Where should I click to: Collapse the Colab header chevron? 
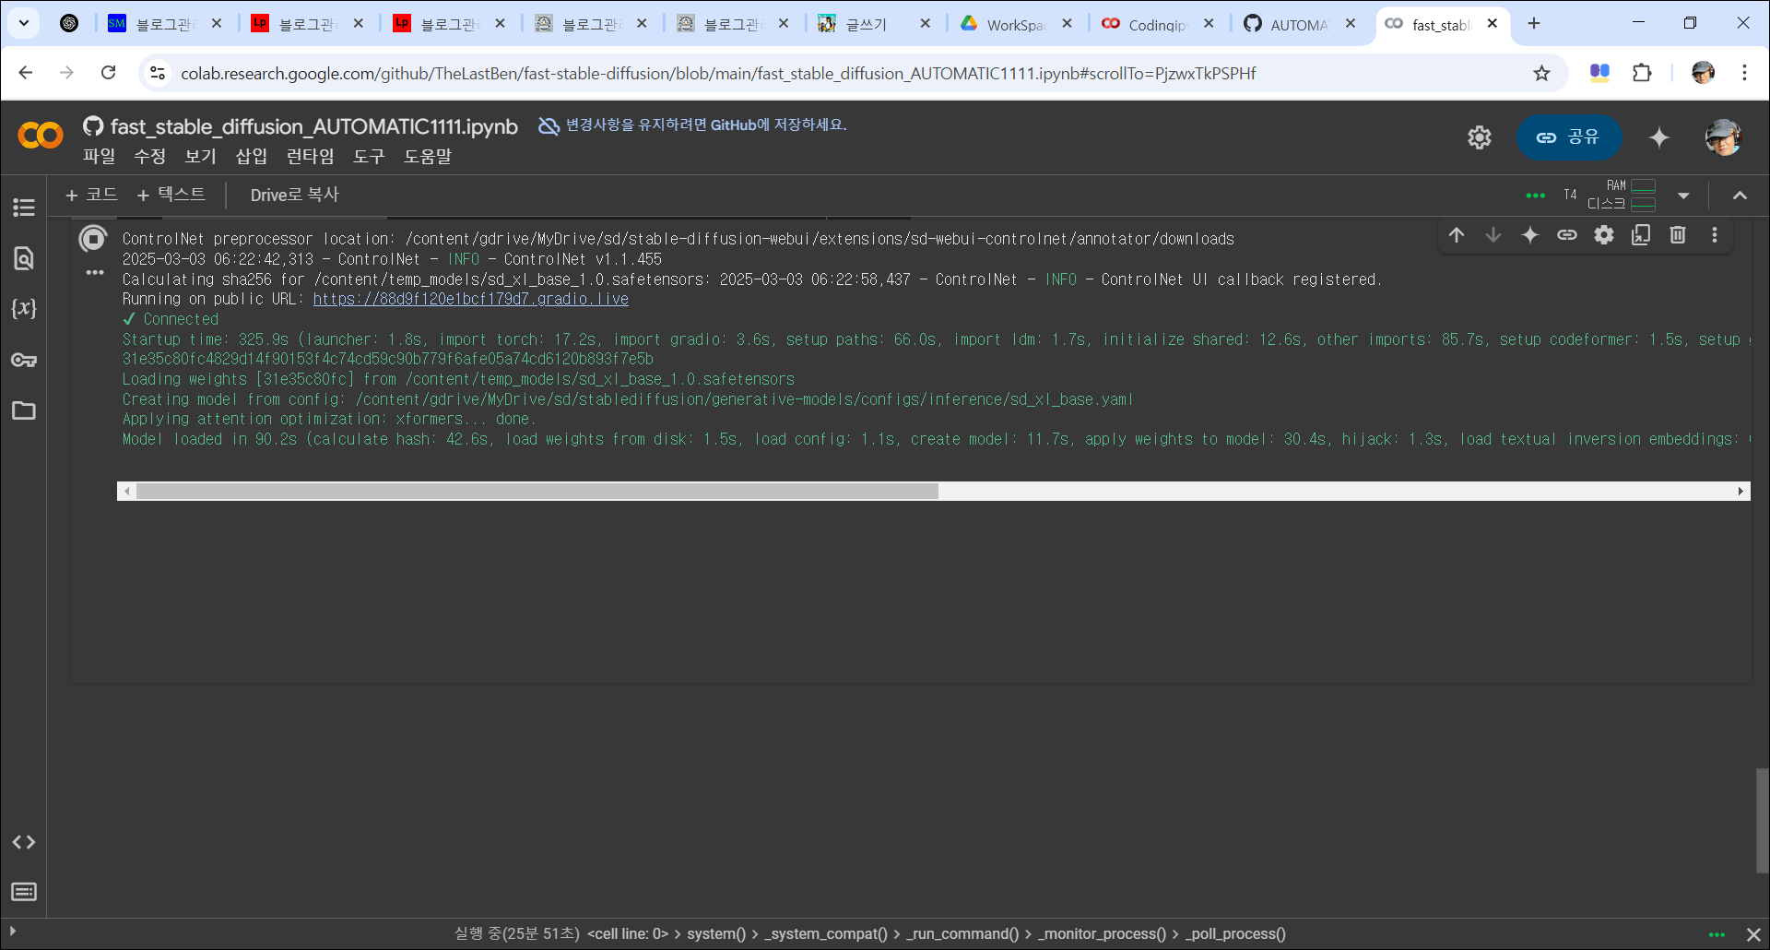tap(1740, 196)
